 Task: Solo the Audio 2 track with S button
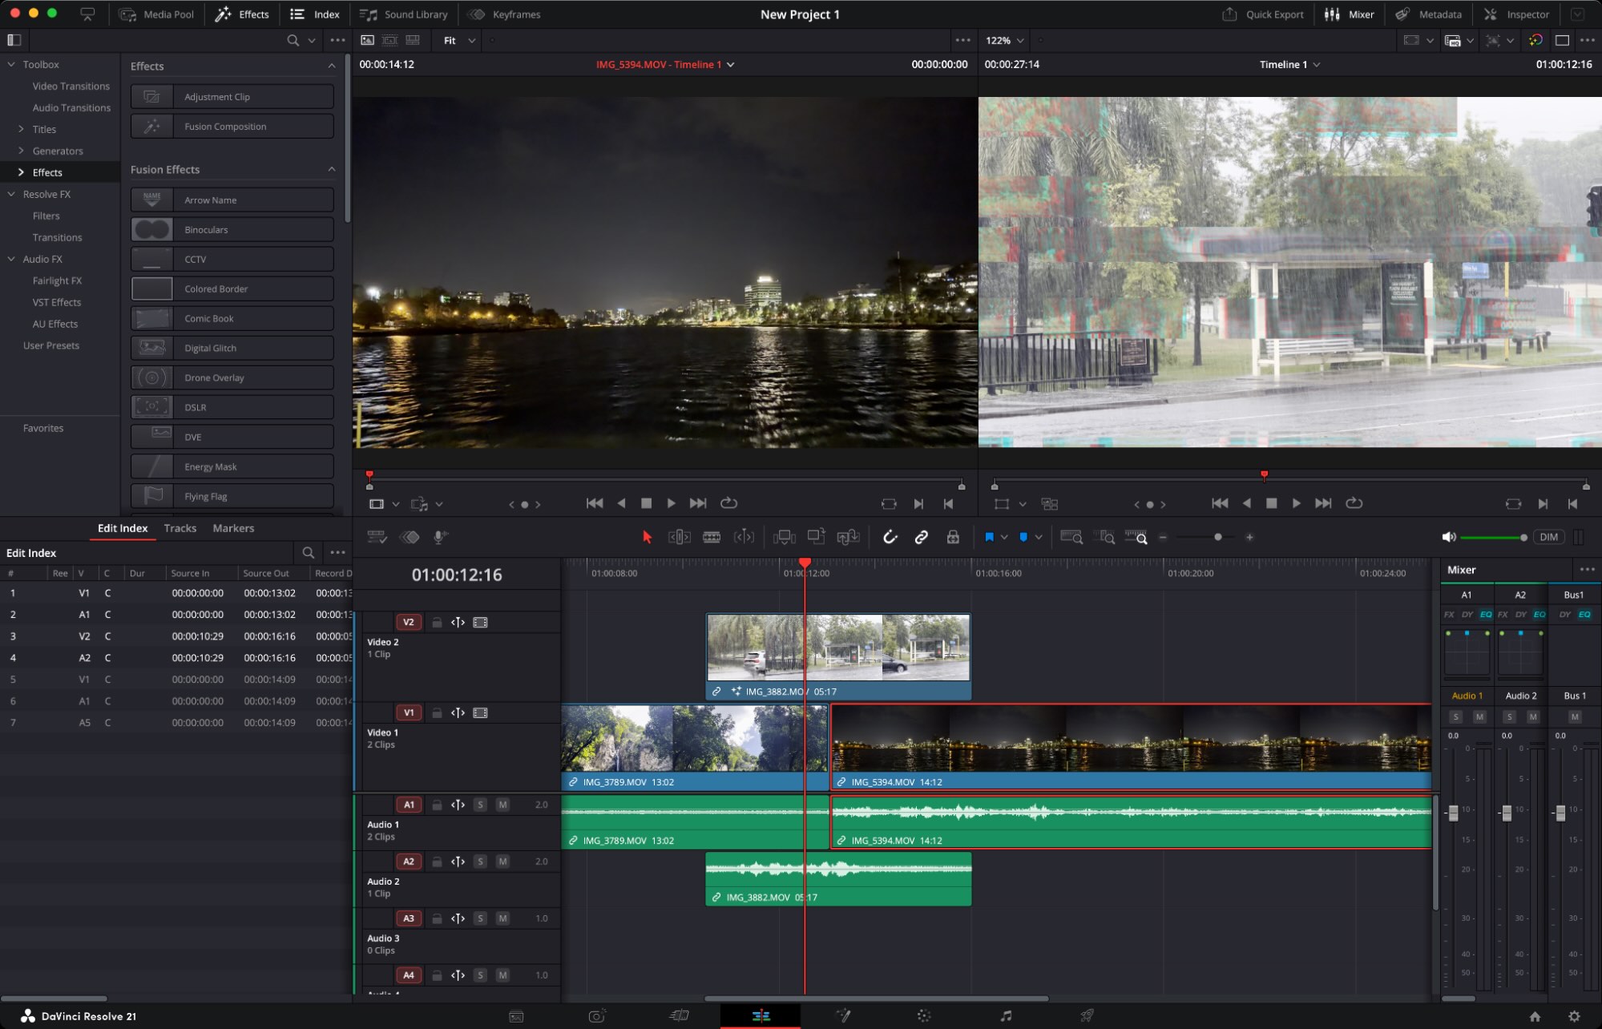(x=480, y=862)
